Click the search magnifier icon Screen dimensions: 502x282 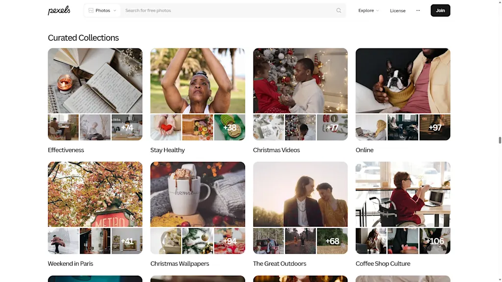point(338,10)
